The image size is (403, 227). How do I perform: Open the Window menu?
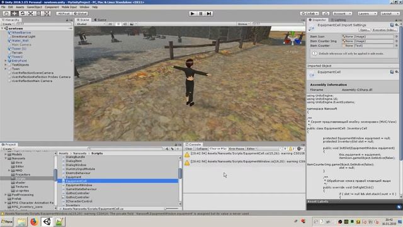[x=84, y=7]
